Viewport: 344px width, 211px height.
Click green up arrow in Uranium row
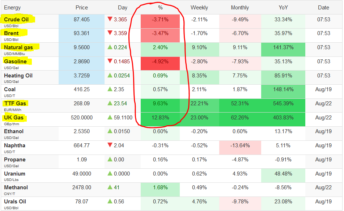click(110, 173)
